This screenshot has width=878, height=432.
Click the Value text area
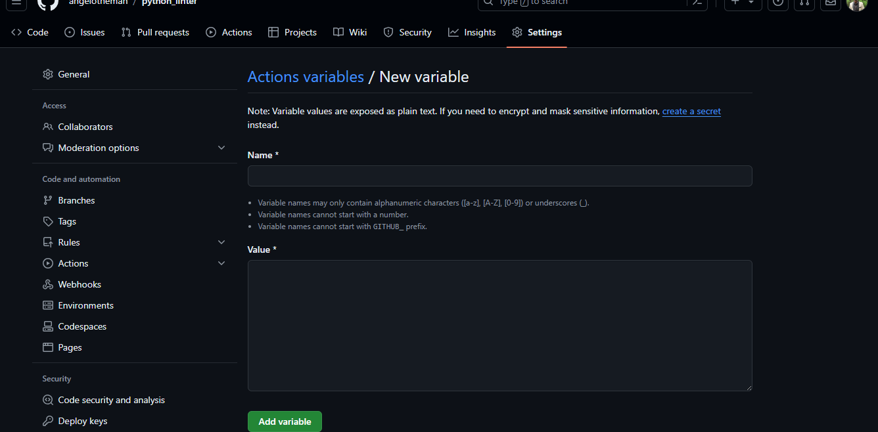click(499, 325)
